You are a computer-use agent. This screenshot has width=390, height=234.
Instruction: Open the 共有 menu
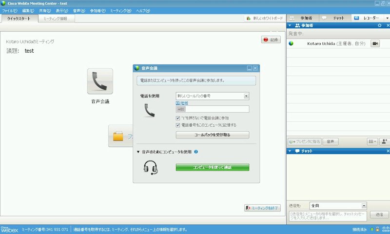[x=45, y=11]
